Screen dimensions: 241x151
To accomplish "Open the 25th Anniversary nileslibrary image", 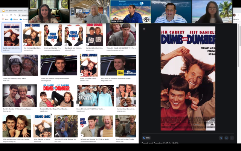I will tap(17, 126).
